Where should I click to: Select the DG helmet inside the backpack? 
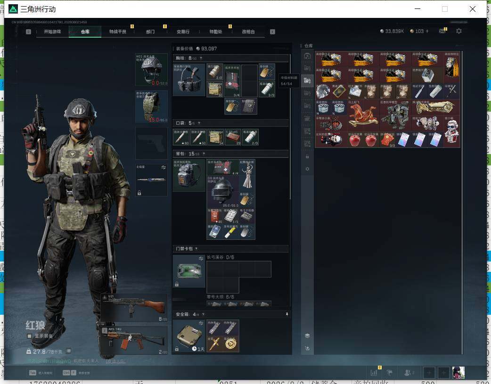click(x=222, y=192)
